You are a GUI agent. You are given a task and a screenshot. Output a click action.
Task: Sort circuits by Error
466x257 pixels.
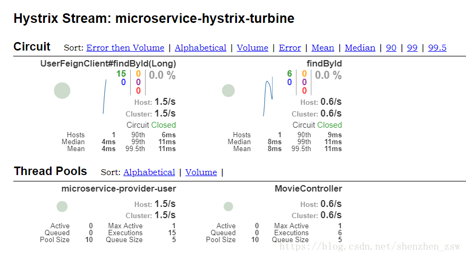(x=290, y=47)
